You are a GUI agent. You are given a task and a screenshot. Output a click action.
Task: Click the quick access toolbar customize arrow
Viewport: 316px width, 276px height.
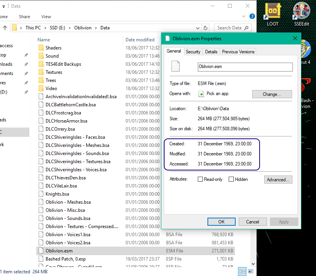[3, 7]
